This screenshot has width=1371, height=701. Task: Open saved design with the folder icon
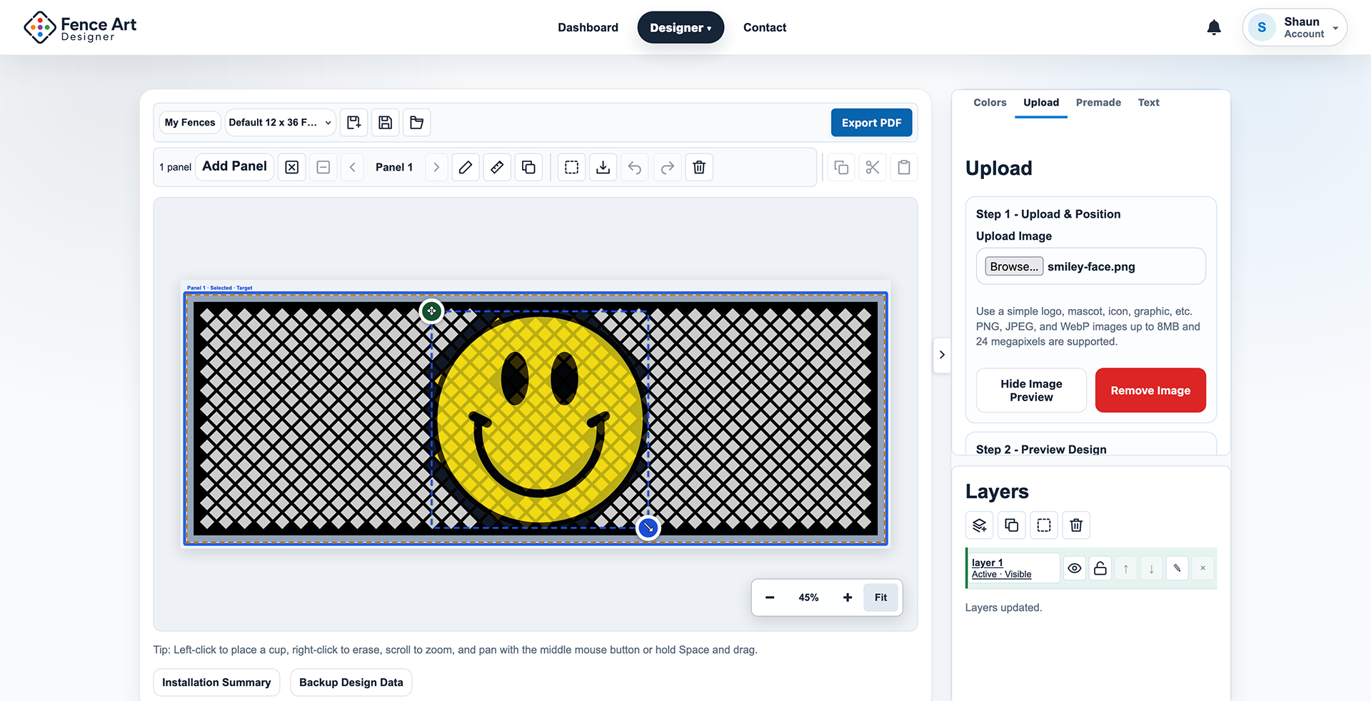pos(416,123)
